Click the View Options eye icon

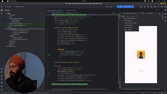[123, 16]
